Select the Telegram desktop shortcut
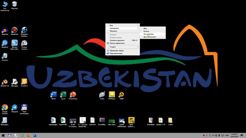The height and width of the screenshot is (138, 246). pyautogui.click(x=15, y=108)
